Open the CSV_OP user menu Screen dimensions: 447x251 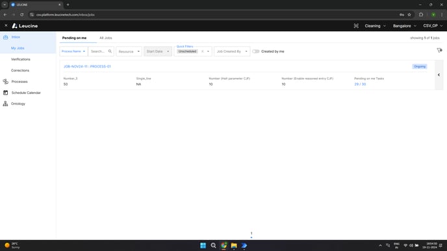tap(433, 26)
